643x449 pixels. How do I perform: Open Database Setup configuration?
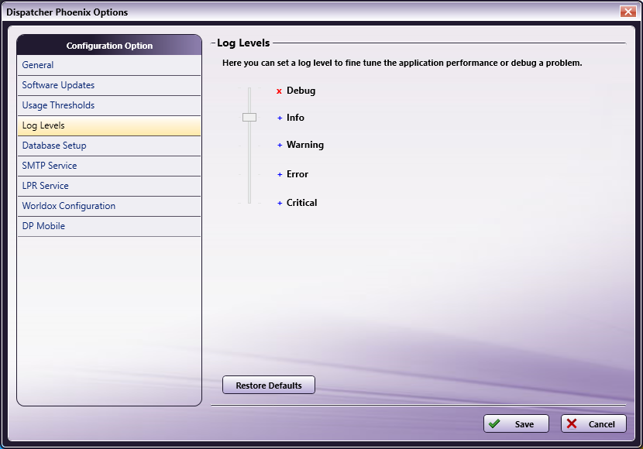[x=109, y=146]
